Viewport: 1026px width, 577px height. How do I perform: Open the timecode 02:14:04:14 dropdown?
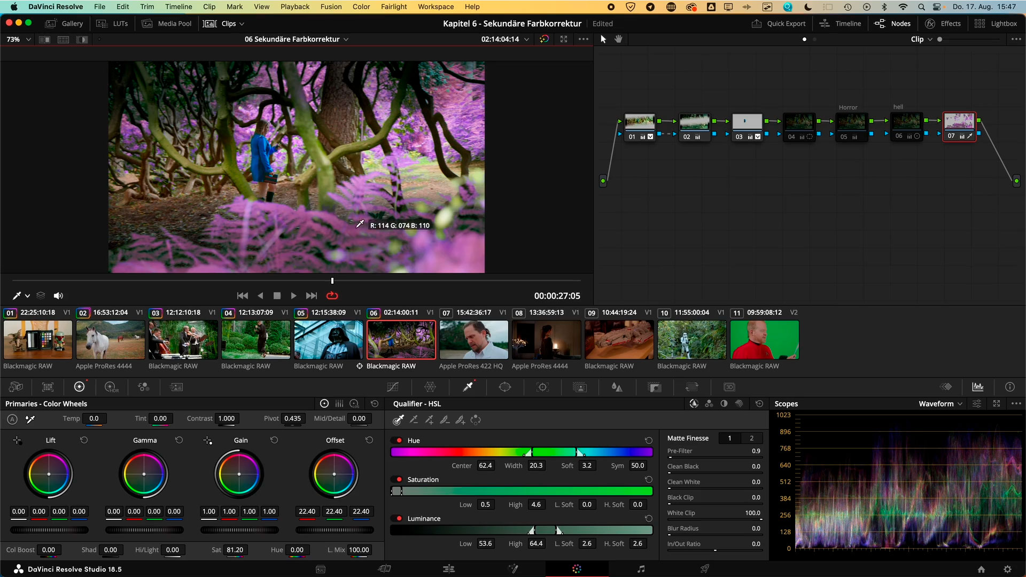tap(527, 39)
